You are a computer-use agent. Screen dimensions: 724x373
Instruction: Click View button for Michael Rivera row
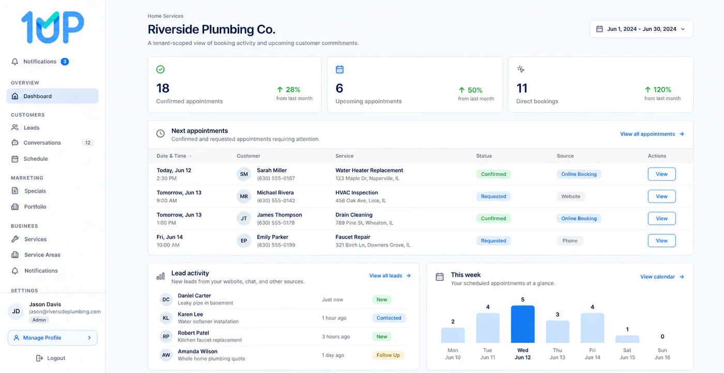[x=662, y=197]
